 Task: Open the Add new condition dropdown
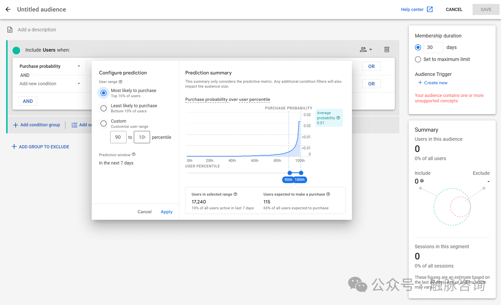(50, 84)
